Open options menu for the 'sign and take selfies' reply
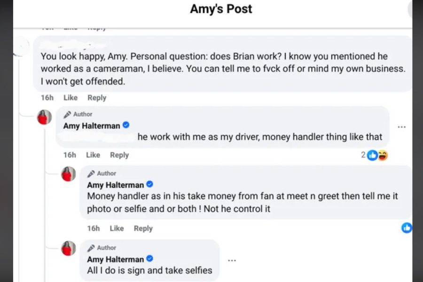Viewport: 423px width, 282px height. click(232, 260)
